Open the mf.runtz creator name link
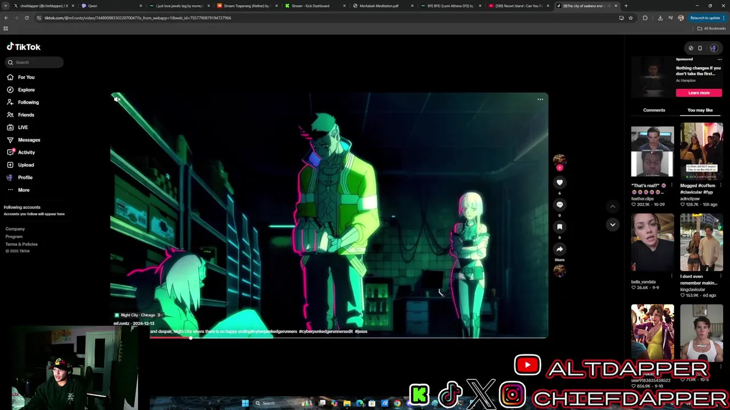The height and width of the screenshot is (410, 730). 121,323
